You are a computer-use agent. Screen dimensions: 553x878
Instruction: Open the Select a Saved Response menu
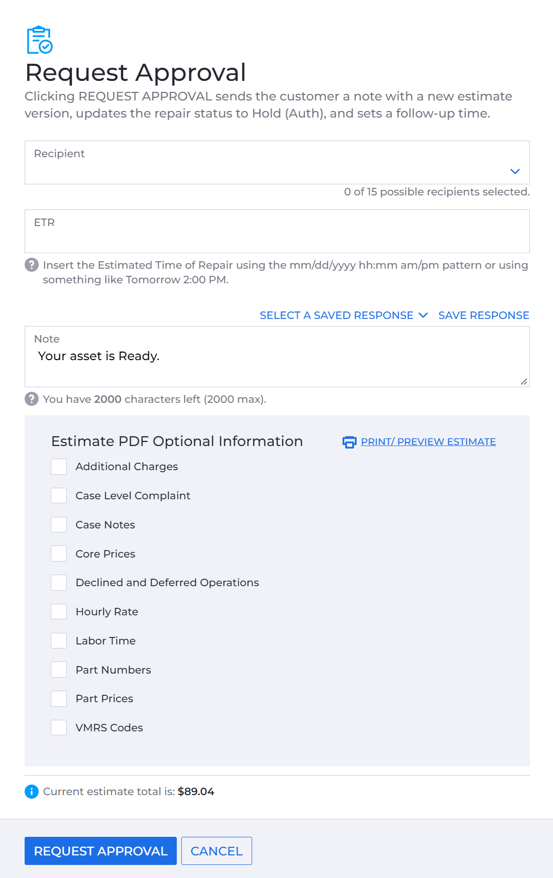(344, 315)
